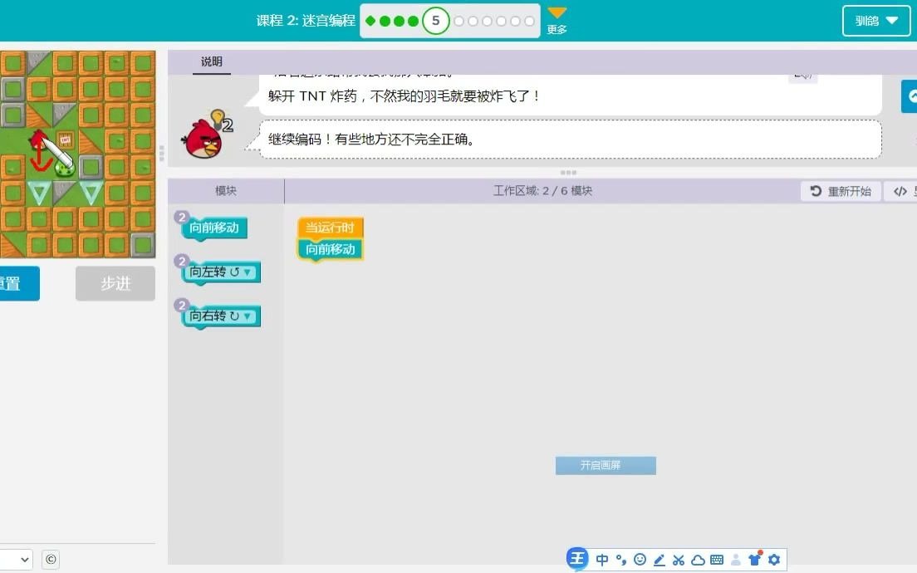
Task: Click the scissors screenshot icon
Action: click(x=679, y=560)
